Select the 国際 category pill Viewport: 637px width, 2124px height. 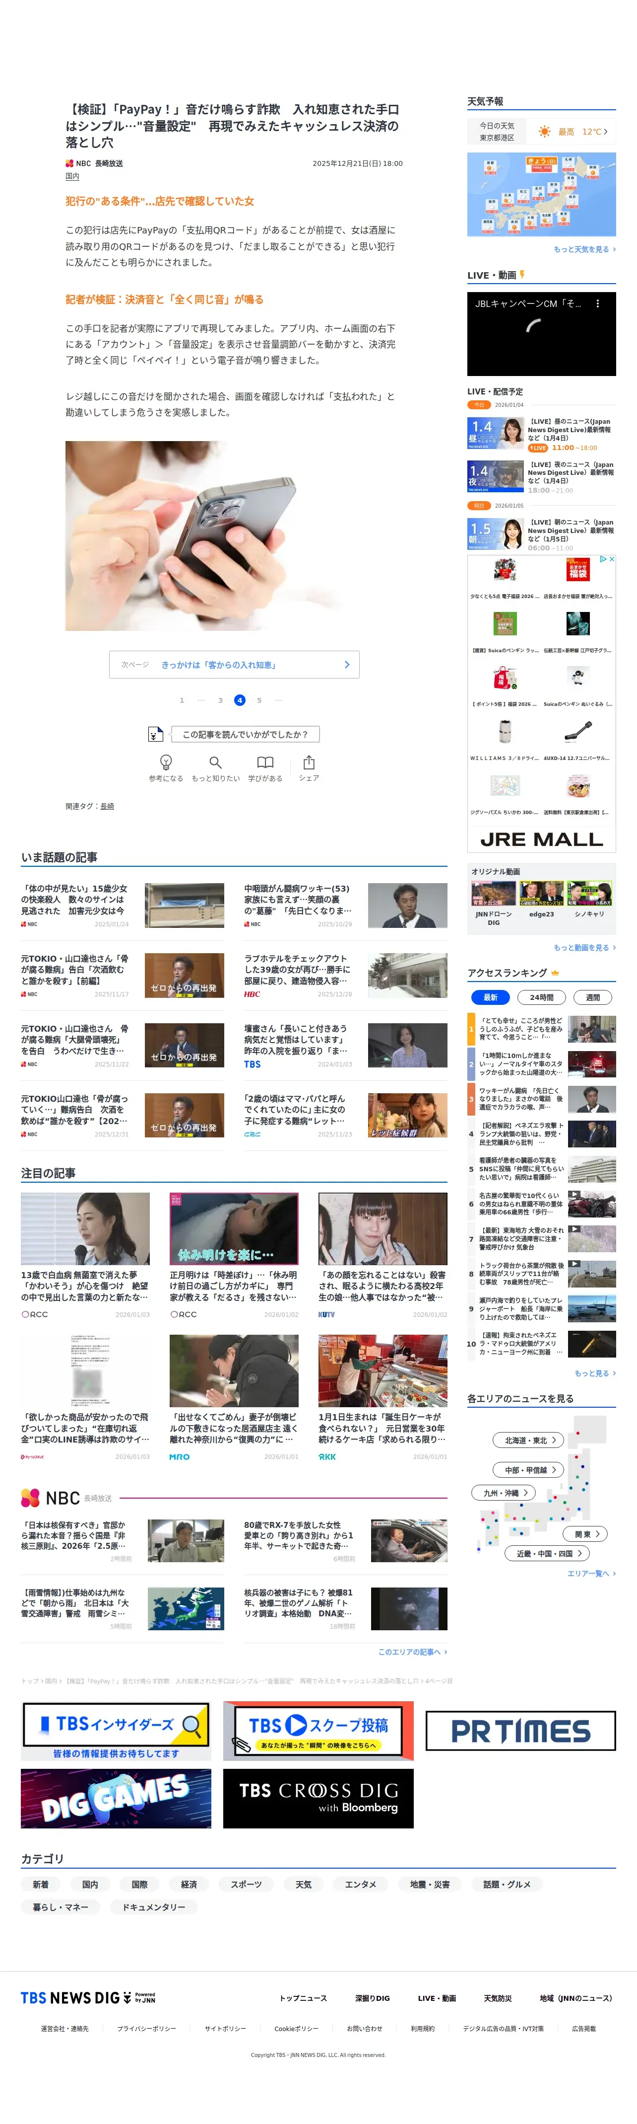[x=140, y=1884]
